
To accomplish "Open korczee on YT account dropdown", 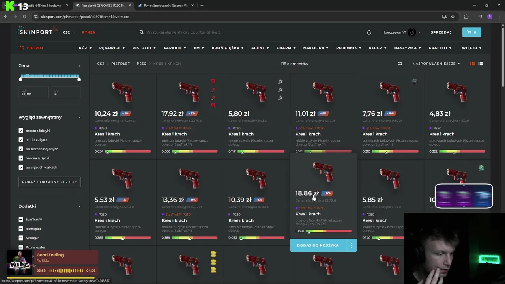I will (x=419, y=32).
